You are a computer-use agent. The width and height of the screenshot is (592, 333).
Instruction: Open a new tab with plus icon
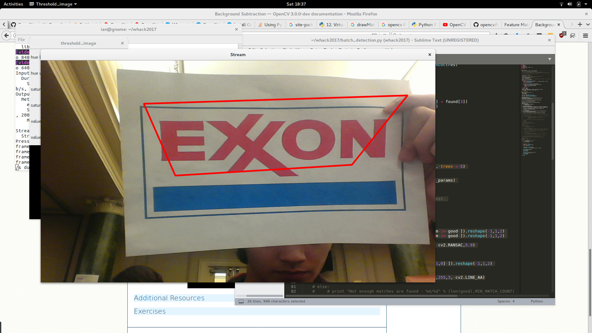pyautogui.click(x=580, y=24)
